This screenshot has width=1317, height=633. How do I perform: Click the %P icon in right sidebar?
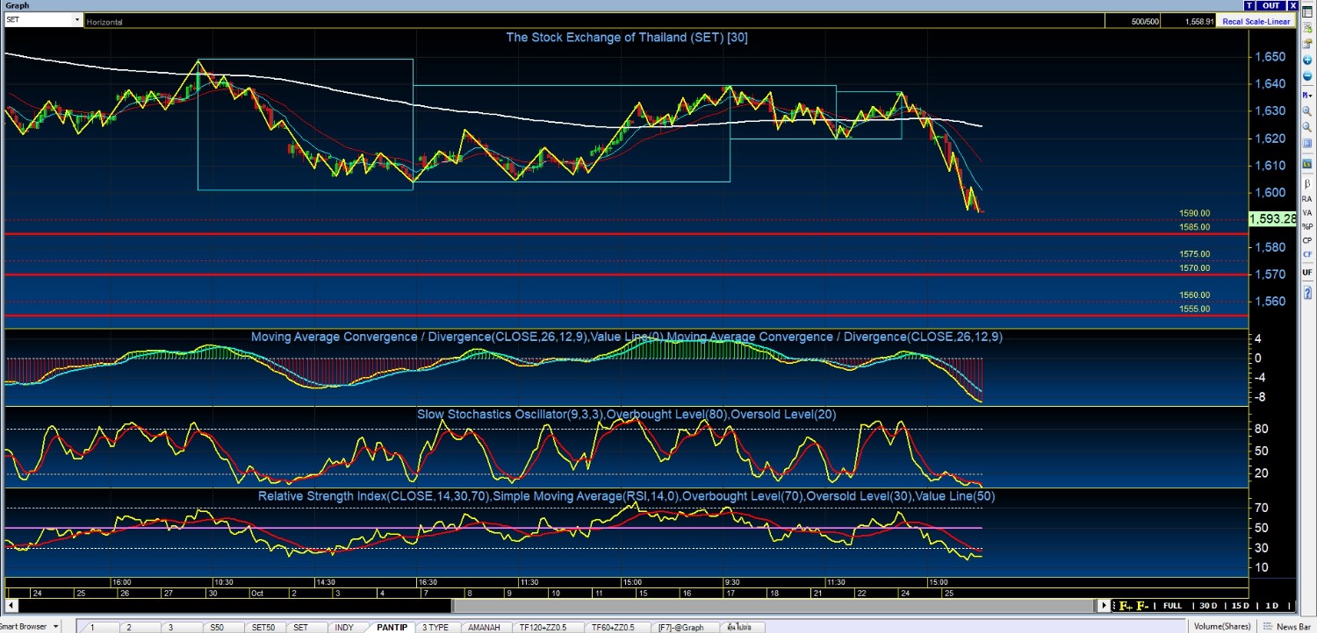[x=1307, y=226]
